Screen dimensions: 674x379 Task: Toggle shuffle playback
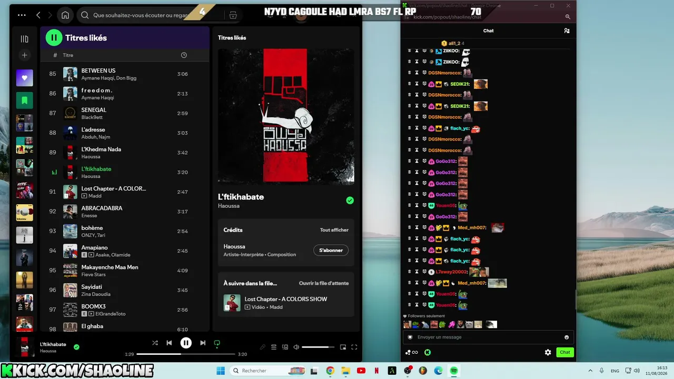point(155,343)
